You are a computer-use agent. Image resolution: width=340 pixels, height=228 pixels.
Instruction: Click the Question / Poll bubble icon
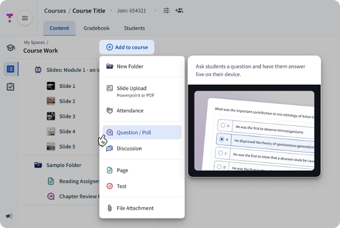click(x=110, y=132)
